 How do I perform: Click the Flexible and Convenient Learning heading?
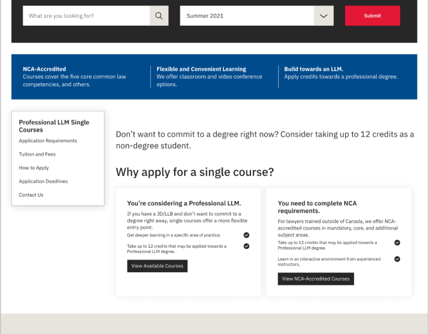[x=201, y=69]
